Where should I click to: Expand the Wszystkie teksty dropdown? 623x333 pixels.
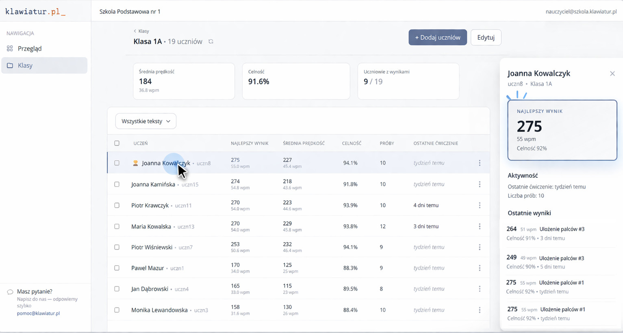point(145,121)
